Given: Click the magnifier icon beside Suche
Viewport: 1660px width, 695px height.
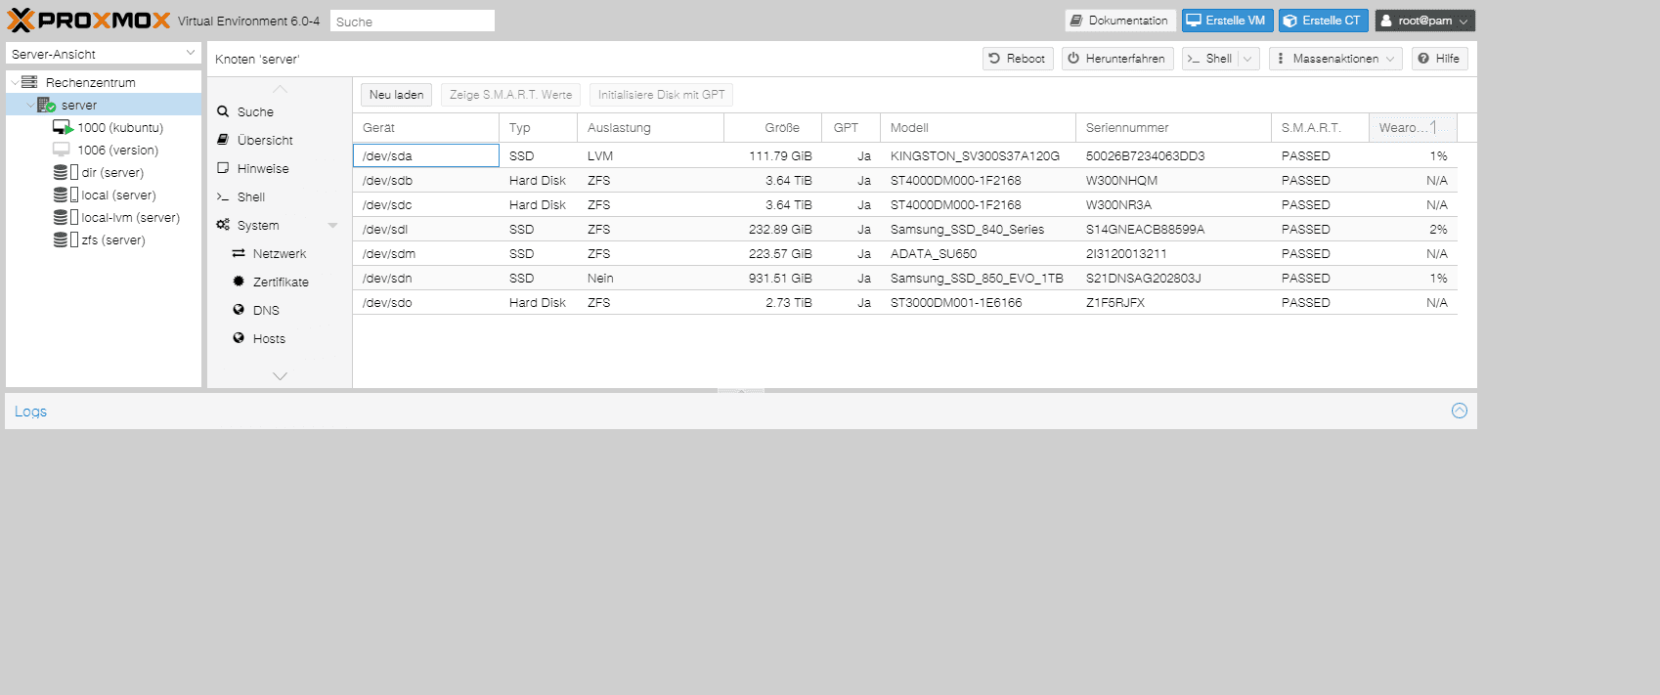Looking at the screenshot, I should (x=223, y=111).
